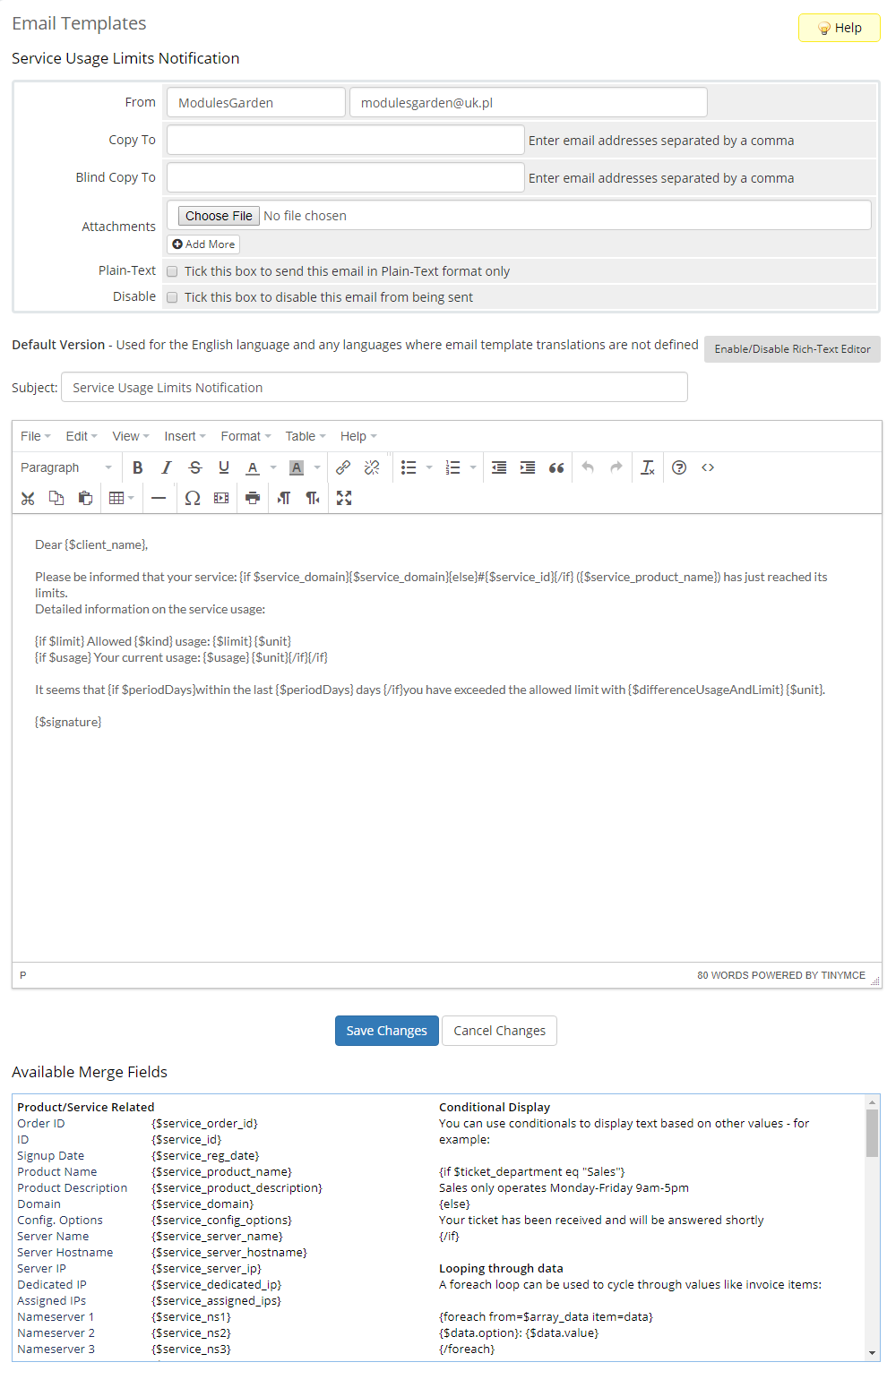The image size is (887, 1388).
Task: Expand numbered list style options arrow
Action: [x=473, y=467]
